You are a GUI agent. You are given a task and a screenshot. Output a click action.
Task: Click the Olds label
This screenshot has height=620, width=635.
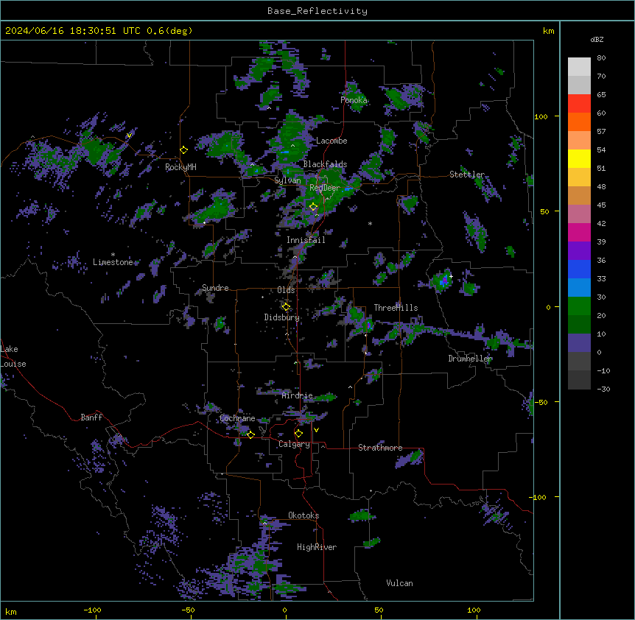286,290
